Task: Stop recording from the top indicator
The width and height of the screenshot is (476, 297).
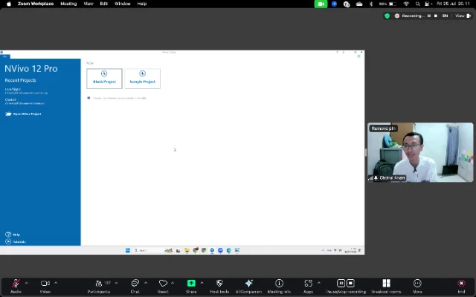Action: [436, 16]
